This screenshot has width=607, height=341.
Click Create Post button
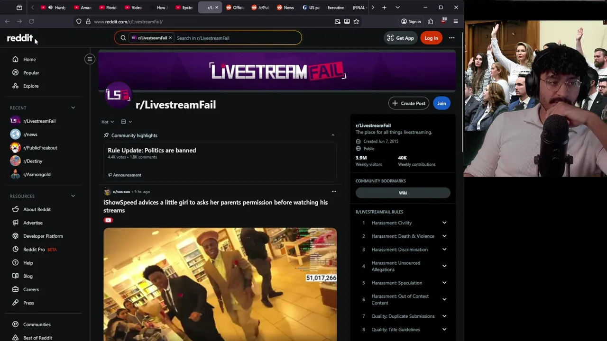(x=409, y=103)
